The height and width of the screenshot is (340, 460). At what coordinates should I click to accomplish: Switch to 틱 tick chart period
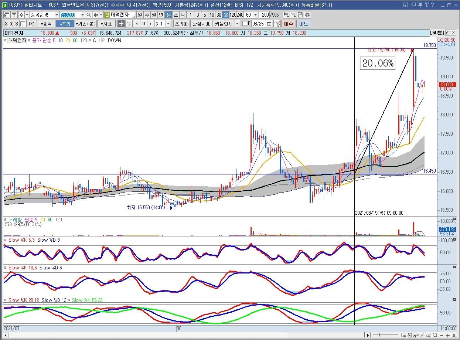[183, 15]
